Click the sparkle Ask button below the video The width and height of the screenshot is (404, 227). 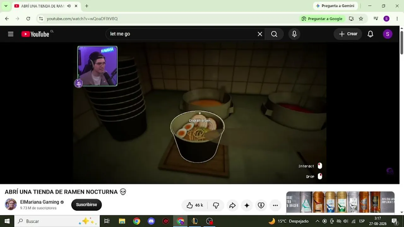point(247,205)
